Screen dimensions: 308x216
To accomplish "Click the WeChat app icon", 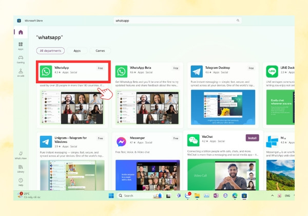I will tap(194, 140).
